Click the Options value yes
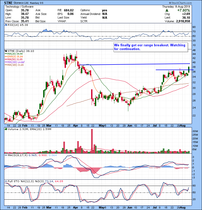Viewport: 202px width, 210px height. click(x=105, y=10)
